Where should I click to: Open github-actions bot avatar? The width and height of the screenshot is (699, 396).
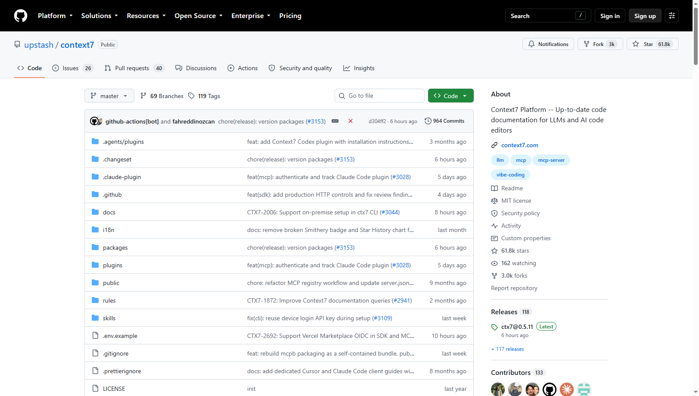tap(94, 121)
